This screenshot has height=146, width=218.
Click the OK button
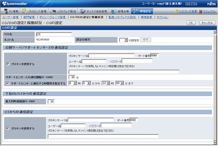[x=191, y=23]
